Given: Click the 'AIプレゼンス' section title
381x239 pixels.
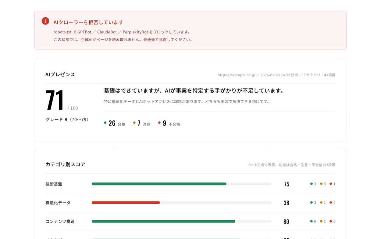Looking at the screenshot, I should (x=60, y=75).
